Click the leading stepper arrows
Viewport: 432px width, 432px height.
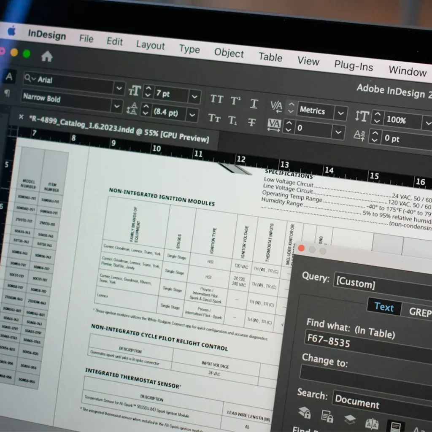pos(146,110)
